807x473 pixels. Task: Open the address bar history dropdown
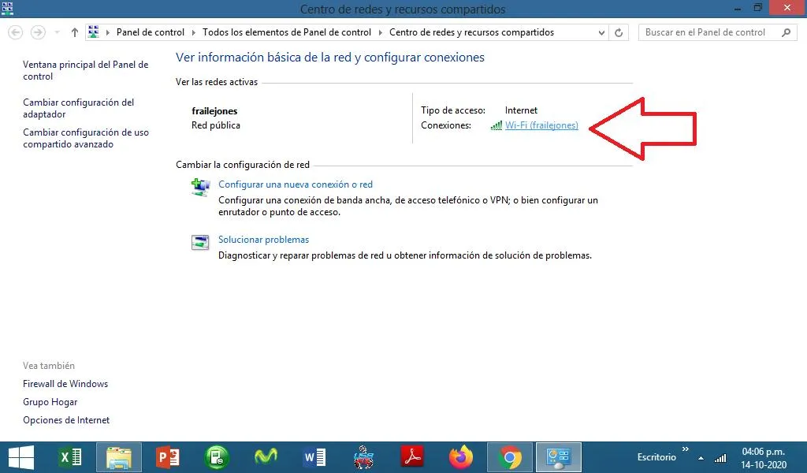(x=601, y=32)
